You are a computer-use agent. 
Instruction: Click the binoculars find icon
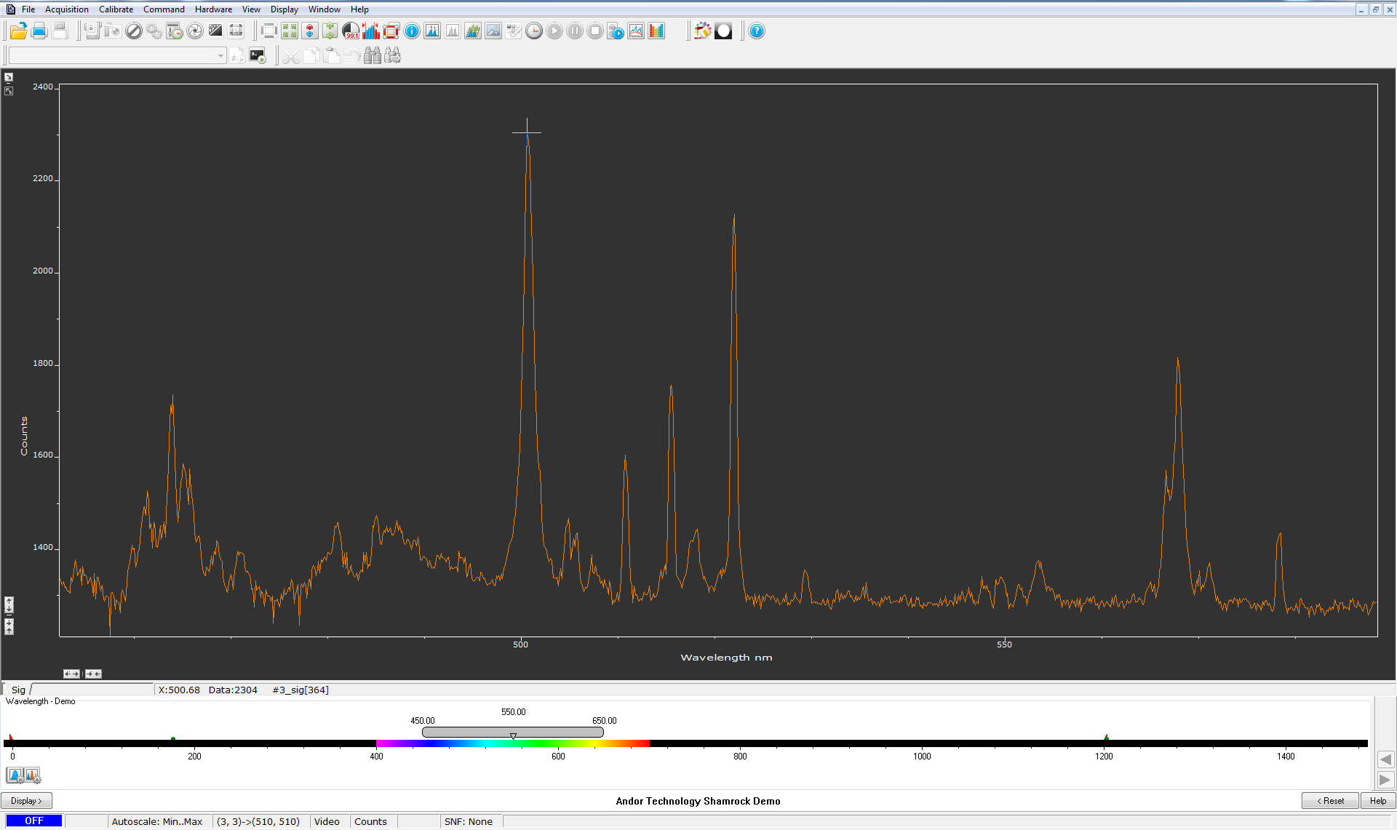373,56
